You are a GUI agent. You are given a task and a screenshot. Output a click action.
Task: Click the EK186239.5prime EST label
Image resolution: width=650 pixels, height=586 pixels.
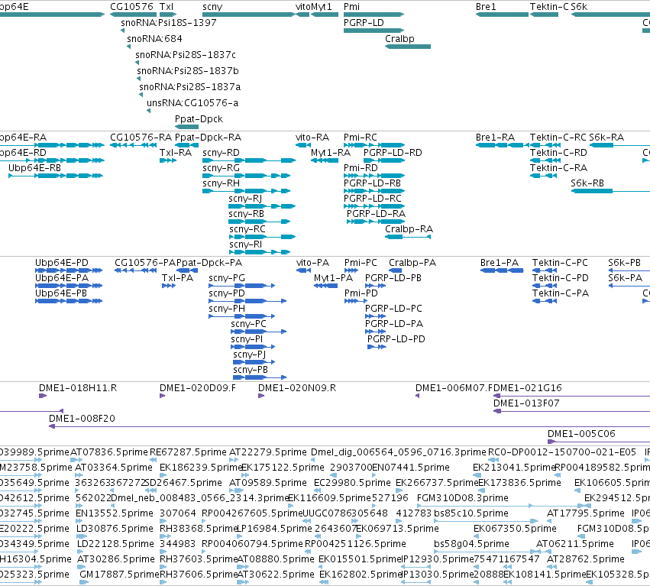point(201,468)
